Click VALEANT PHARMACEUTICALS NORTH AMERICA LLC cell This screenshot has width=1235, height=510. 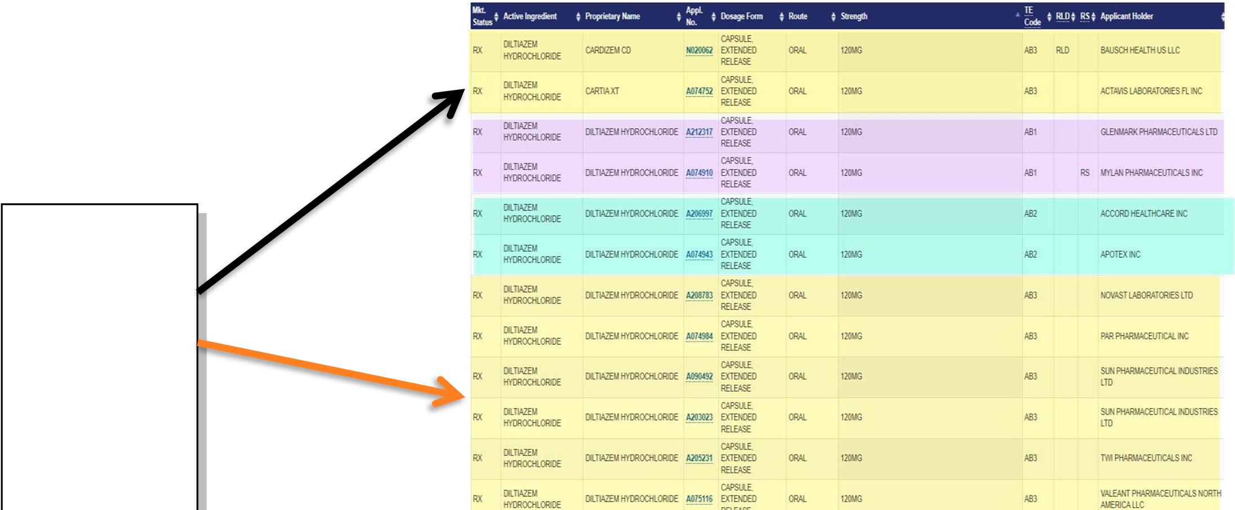(1161, 499)
